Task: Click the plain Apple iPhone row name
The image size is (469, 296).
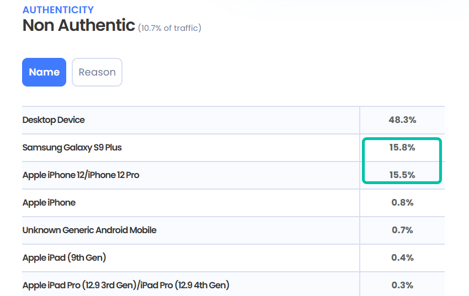Action: 49,202
